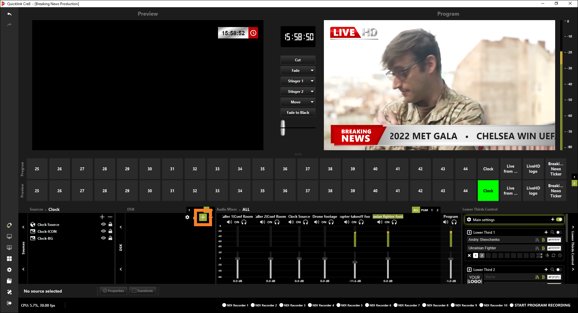This screenshot has width=578, height=313.
Task: Hide the Clock Source layer
Action: pyautogui.click(x=103, y=224)
